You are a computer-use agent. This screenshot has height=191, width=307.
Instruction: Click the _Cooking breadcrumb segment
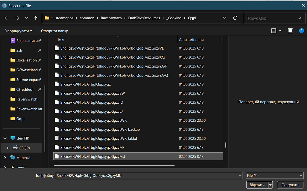coord(174,18)
